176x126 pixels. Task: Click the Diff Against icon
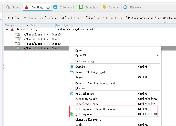[x=72, y=114]
